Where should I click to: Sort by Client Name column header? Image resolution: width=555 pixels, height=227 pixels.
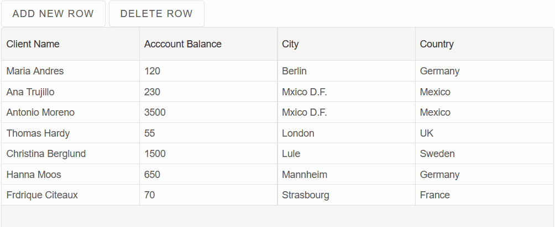(x=70, y=44)
